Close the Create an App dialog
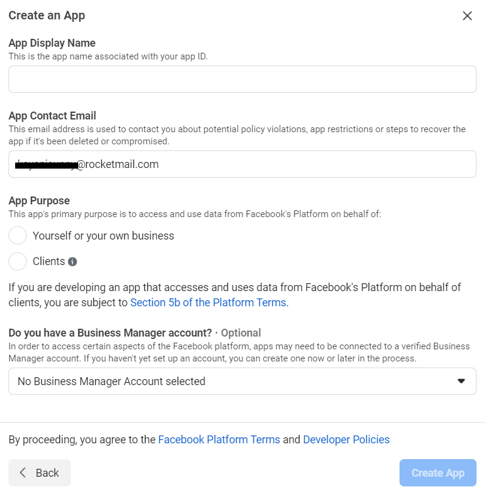This screenshot has height=487, width=485. click(467, 16)
